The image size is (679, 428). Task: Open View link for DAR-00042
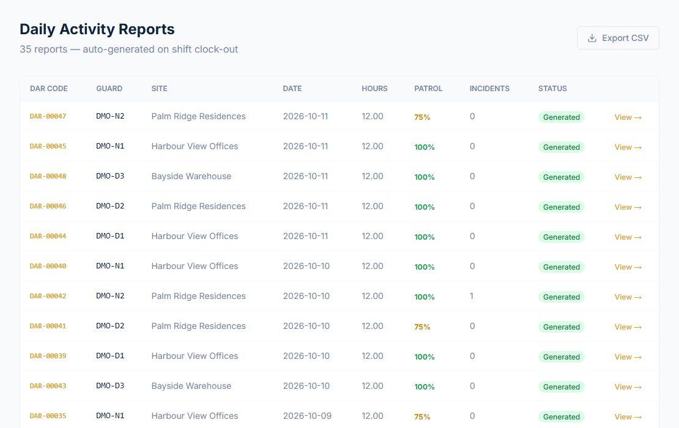(x=628, y=297)
